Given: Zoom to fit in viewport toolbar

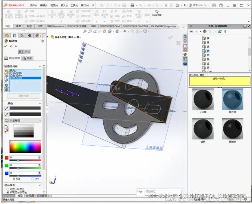Looking at the screenshot, I should pos(85,31).
